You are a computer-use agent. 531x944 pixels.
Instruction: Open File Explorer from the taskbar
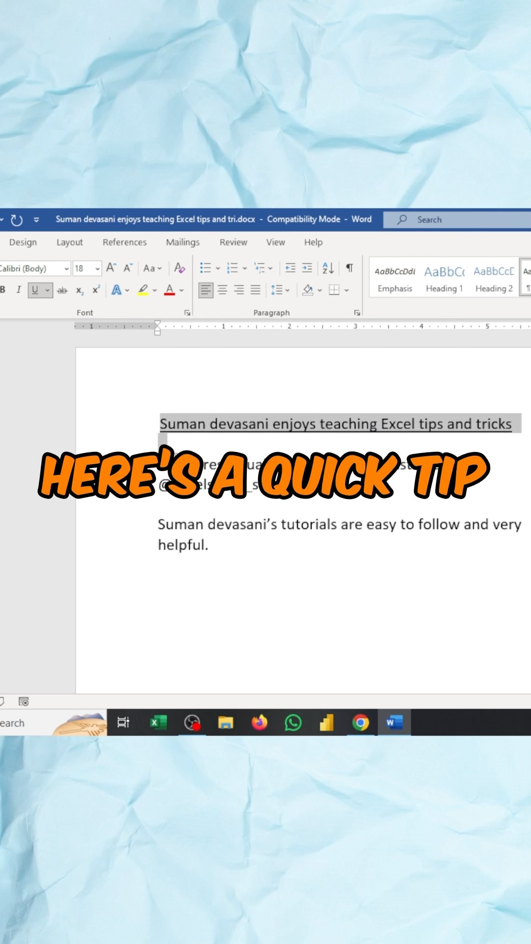tap(226, 722)
